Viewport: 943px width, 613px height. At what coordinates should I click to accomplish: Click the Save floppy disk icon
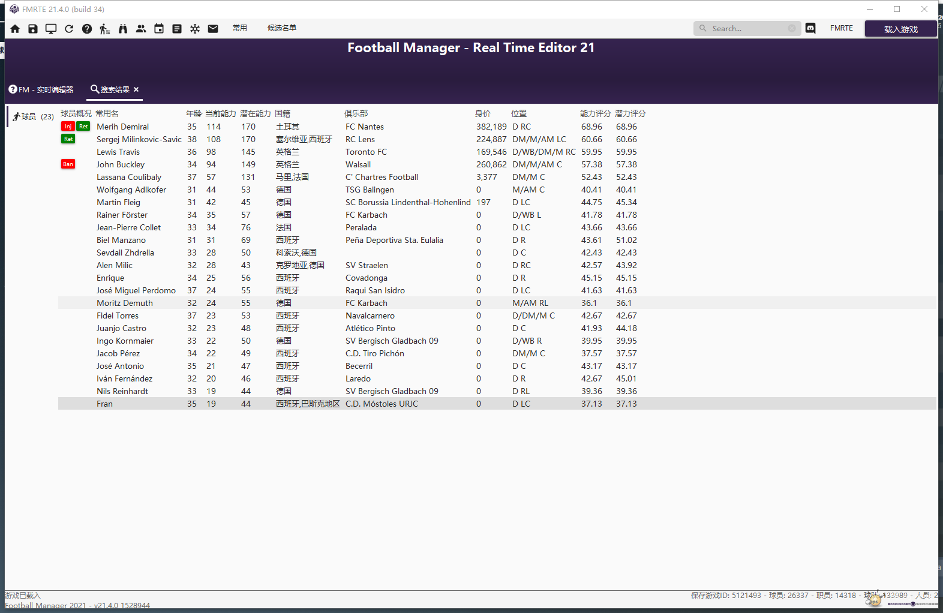33,29
